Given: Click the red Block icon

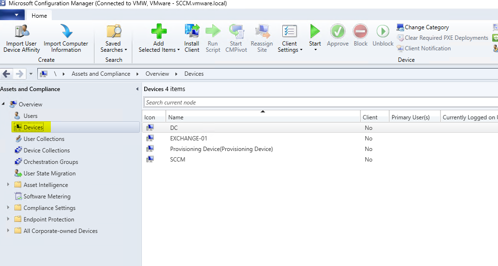Looking at the screenshot, I should [360, 32].
